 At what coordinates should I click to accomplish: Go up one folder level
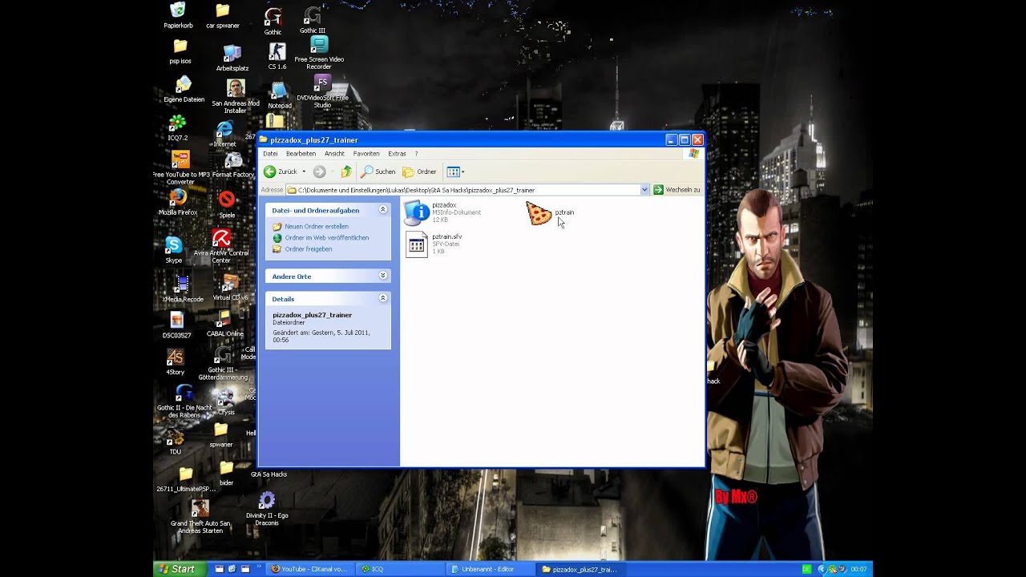tap(346, 171)
